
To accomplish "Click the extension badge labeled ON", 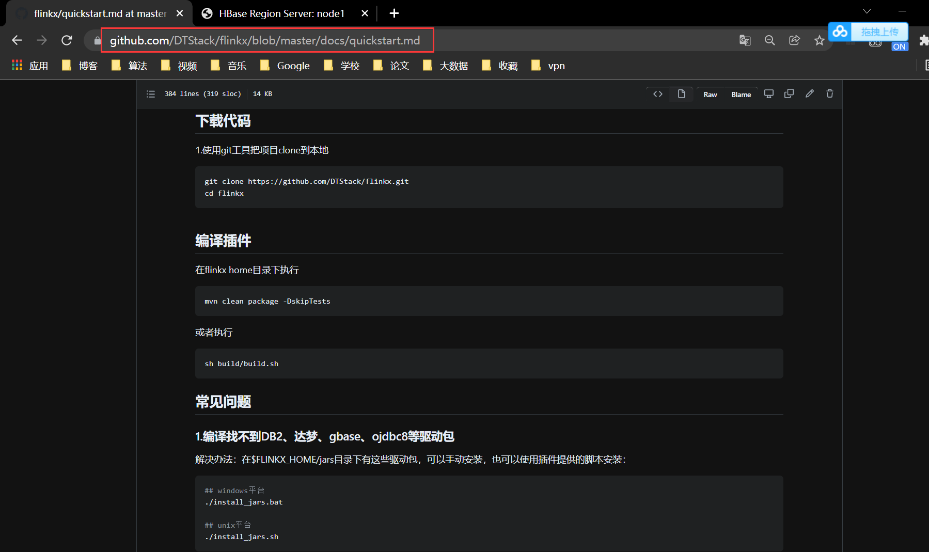I will [899, 46].
